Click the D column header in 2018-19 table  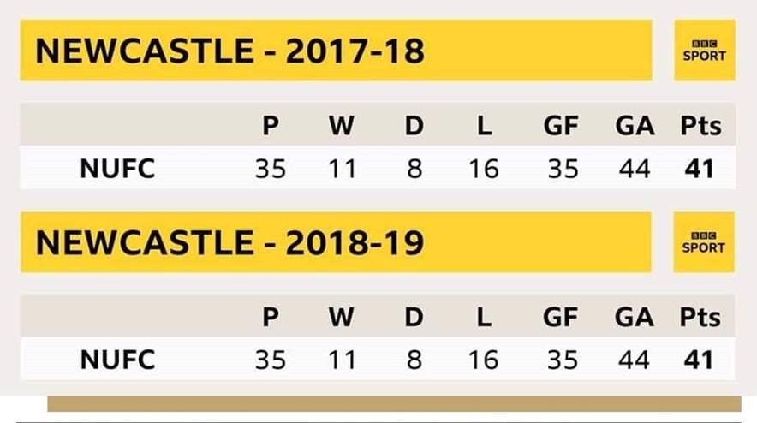(414, 318)
